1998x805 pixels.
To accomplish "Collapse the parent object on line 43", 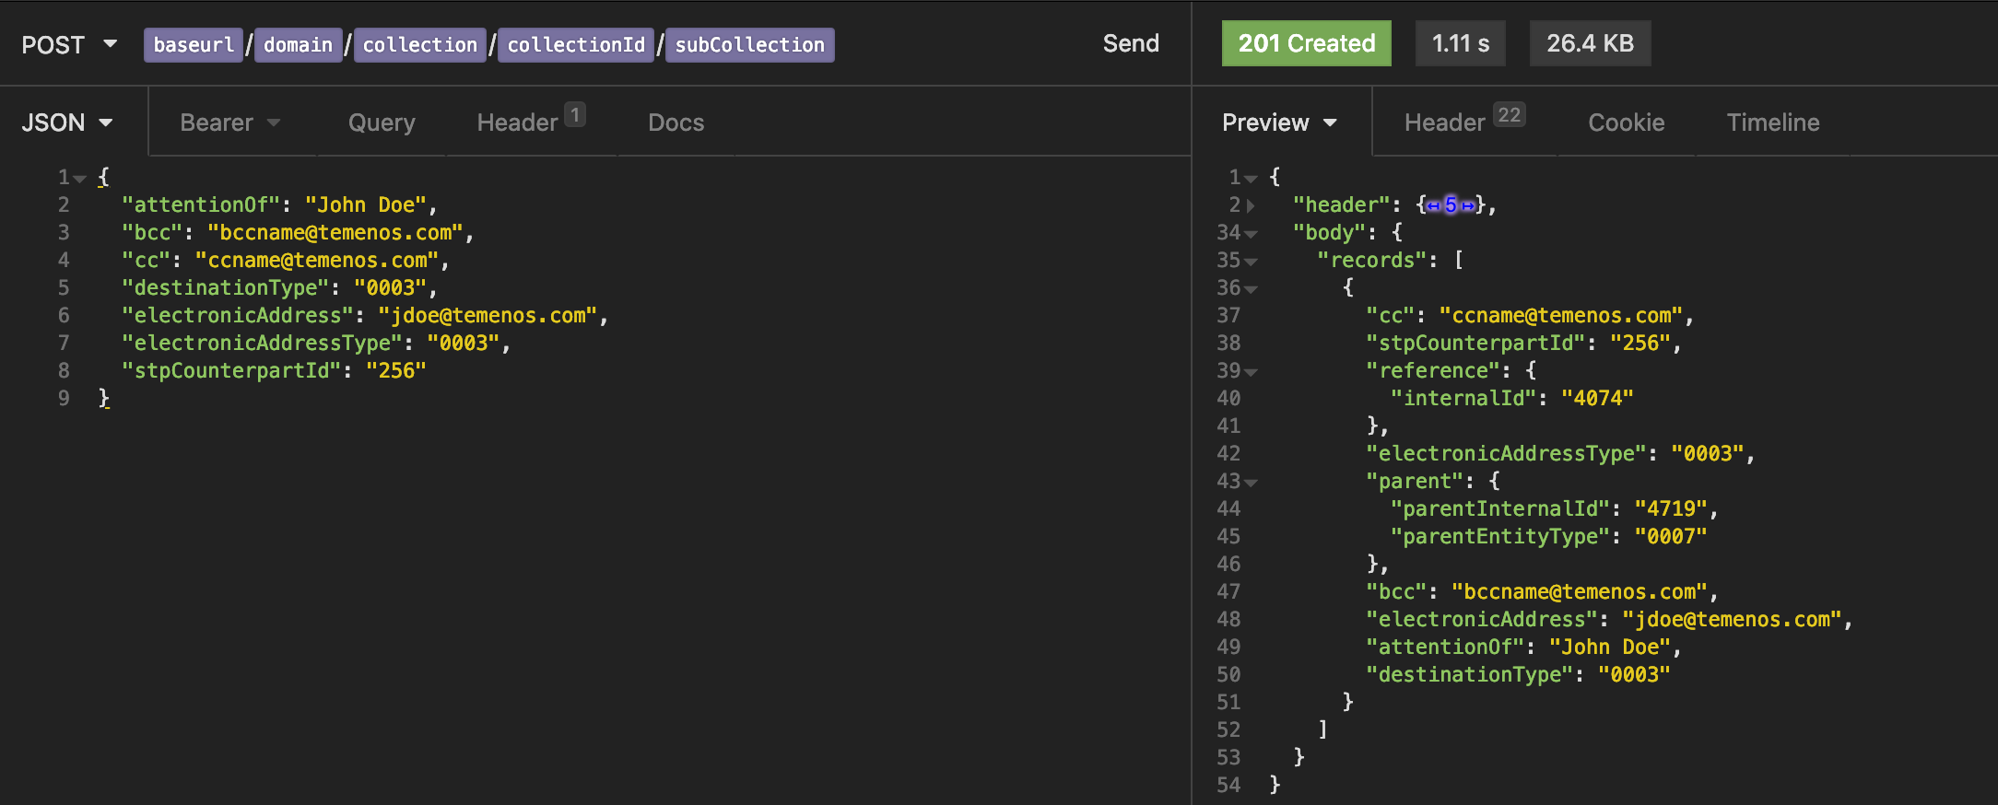I will point(1251,483).
